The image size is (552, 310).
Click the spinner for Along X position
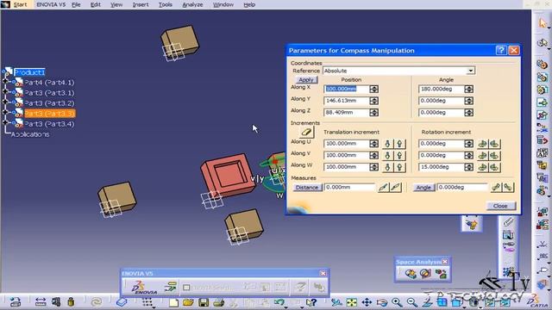tap(373, 89)
